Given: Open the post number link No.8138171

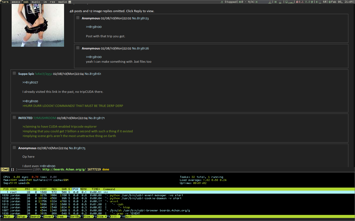Looking at the screenshot, I should tap(97, 118).
